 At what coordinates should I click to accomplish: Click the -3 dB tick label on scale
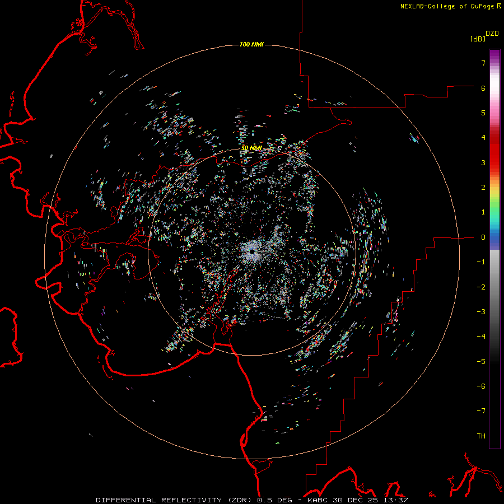(481, 312)
